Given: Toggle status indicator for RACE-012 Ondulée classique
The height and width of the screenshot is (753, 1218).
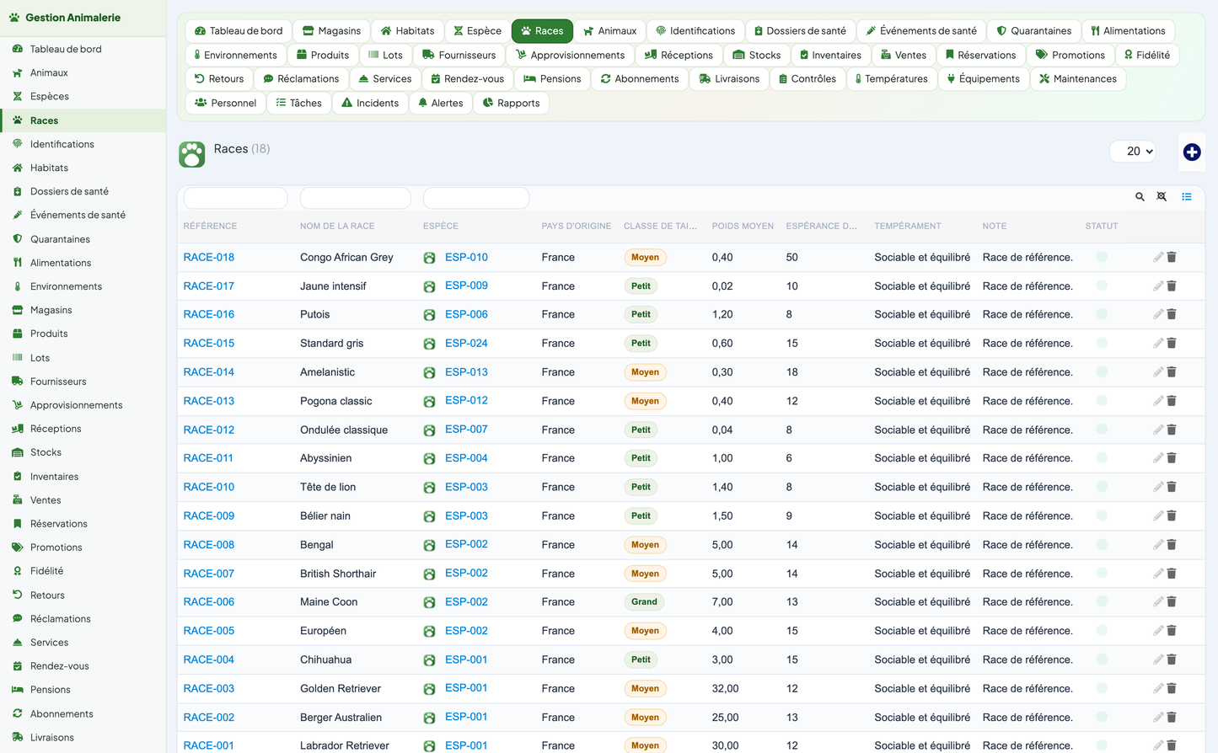Looking at the screenshot, I should click(1102, 430).
